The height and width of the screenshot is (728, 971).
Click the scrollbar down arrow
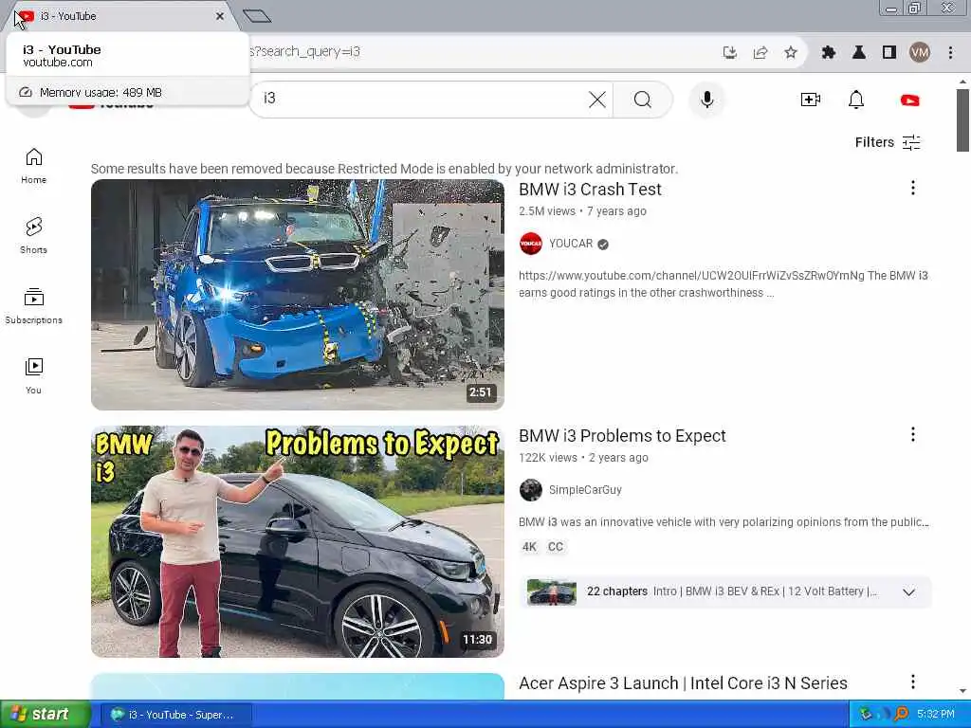962,691
